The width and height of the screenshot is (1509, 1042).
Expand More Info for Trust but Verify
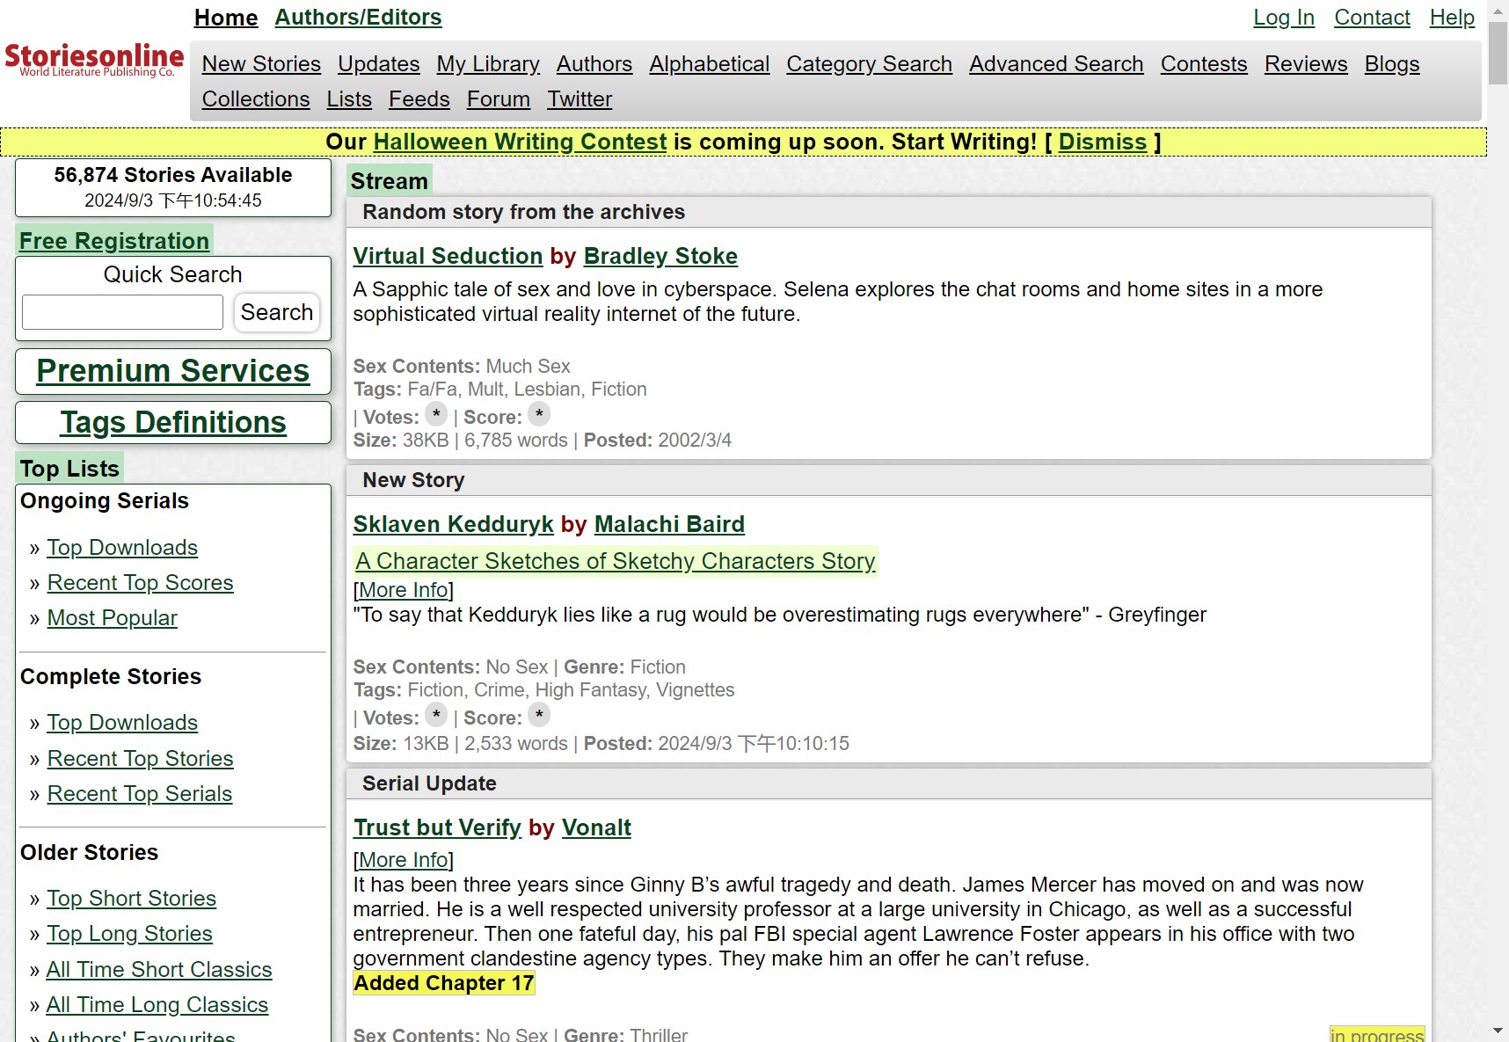click(404, 860)
